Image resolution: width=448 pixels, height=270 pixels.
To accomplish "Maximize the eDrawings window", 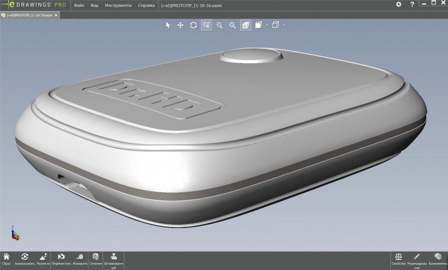I will pyautogui.click(x=433, y=3).
